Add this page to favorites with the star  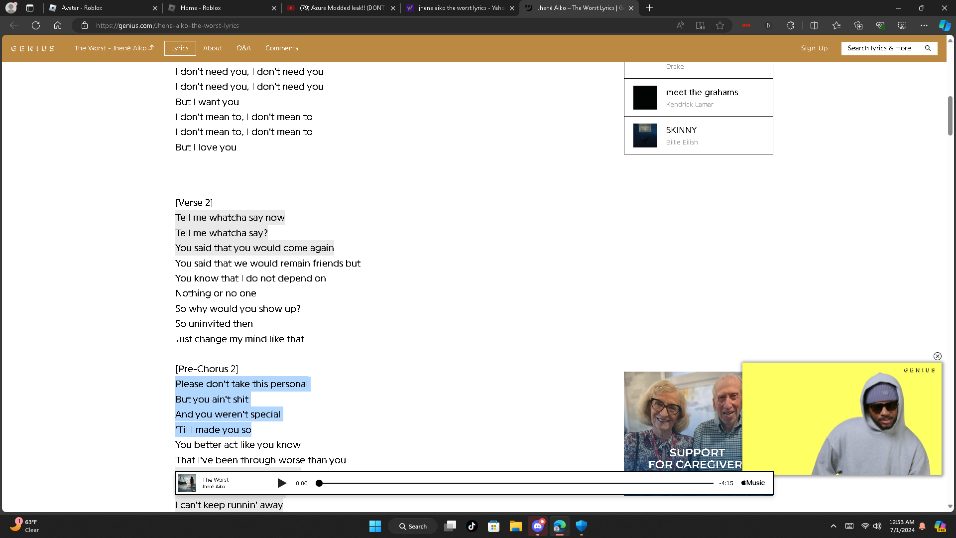coord(720,25)
